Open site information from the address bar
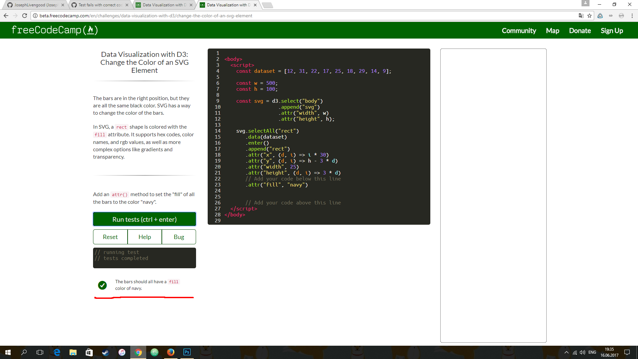This screenshot has width=638, height=359. (x=35, y=16)
